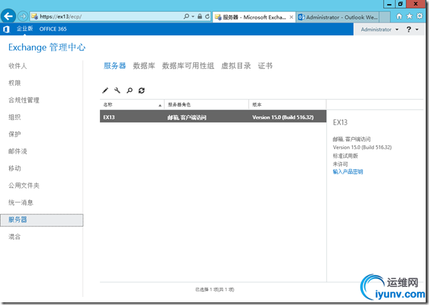Open the 服务器 top tab
This screenshot has height=305, width=429.
pos(115,66)
